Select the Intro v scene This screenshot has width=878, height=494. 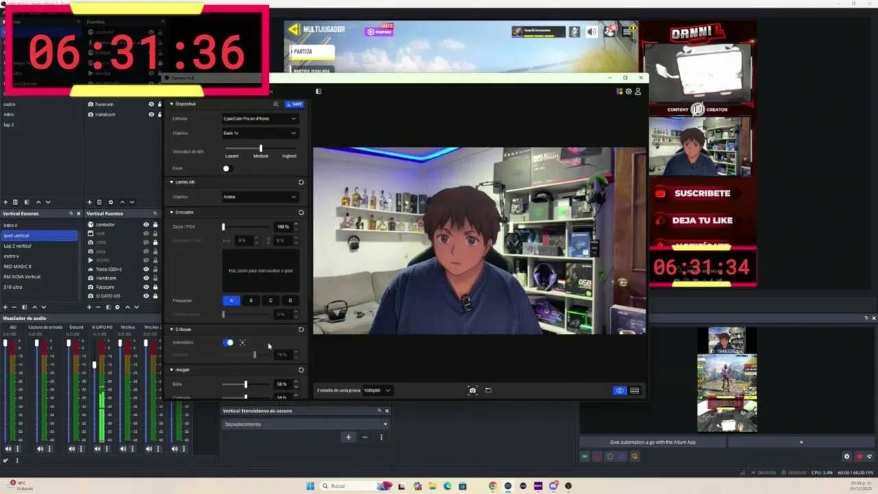click(39, 225)
